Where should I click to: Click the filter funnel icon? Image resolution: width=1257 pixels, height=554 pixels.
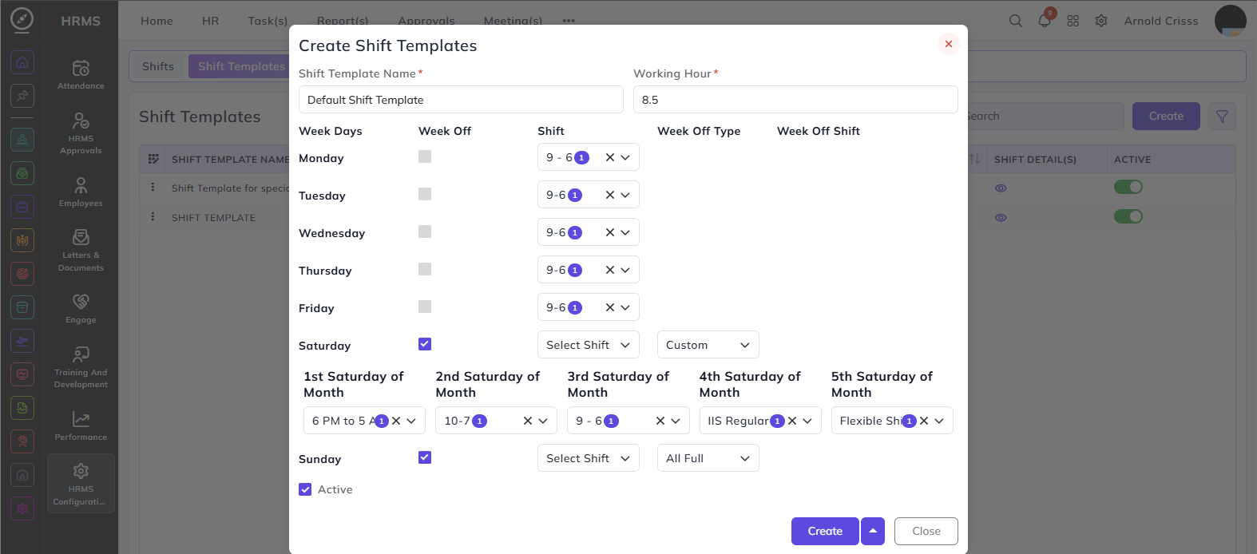click(1222, 117)
